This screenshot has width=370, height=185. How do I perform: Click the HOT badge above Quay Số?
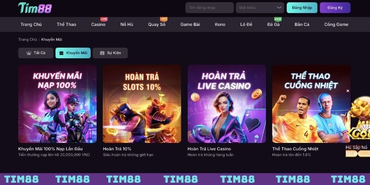(x=164, y=19)
